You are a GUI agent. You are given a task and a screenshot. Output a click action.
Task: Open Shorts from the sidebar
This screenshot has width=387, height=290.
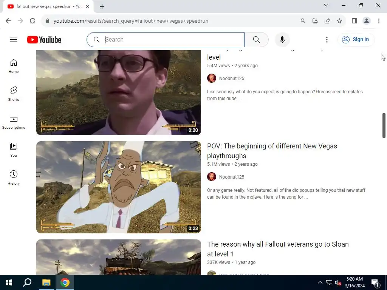click(x=14, y=94)
